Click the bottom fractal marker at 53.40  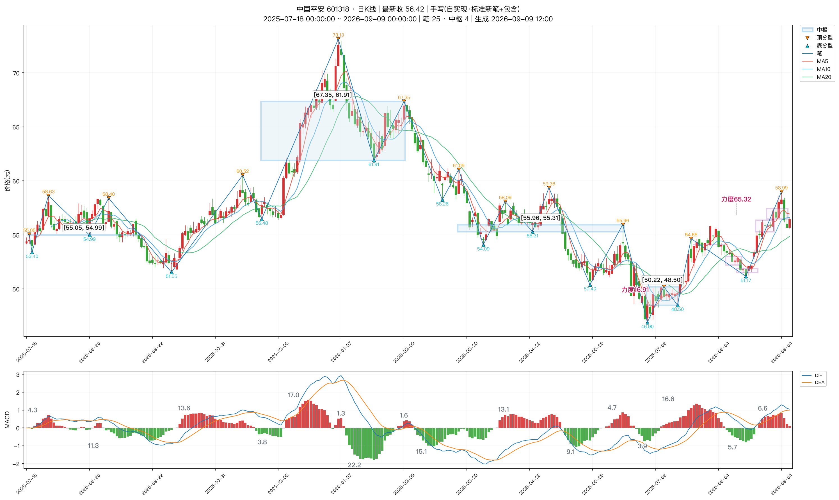[32, 252]
